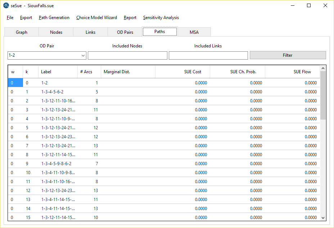The image size is (334, 228).
Task: Click the # Arcs column header
Action: click(86, 72)
